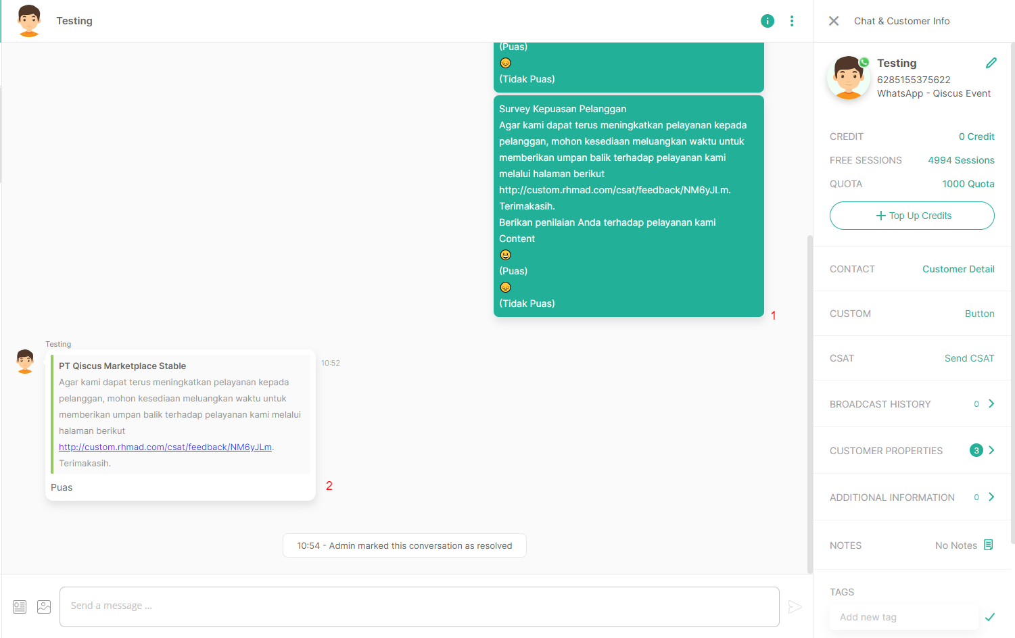Viewport: 1015px width, 638px height.
Task: Click the Customer Properties count badge 3
Action: tap(976, 450)
